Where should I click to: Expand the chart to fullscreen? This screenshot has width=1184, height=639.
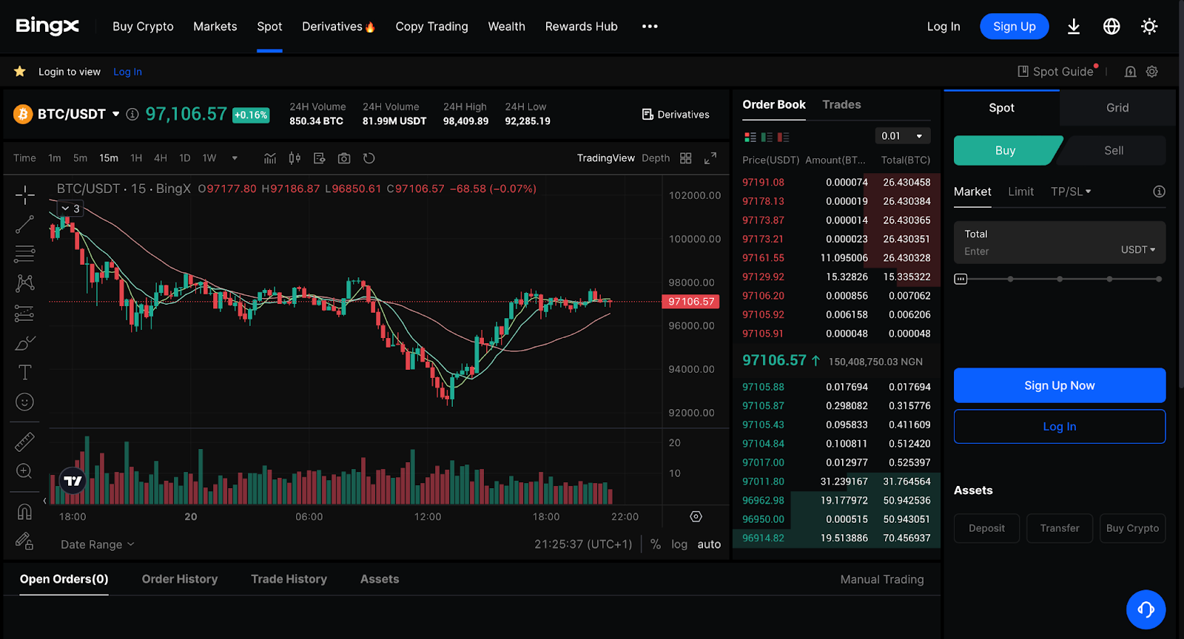710,158
